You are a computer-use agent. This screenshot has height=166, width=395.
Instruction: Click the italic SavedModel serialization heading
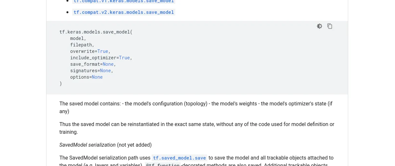point(87,145)
